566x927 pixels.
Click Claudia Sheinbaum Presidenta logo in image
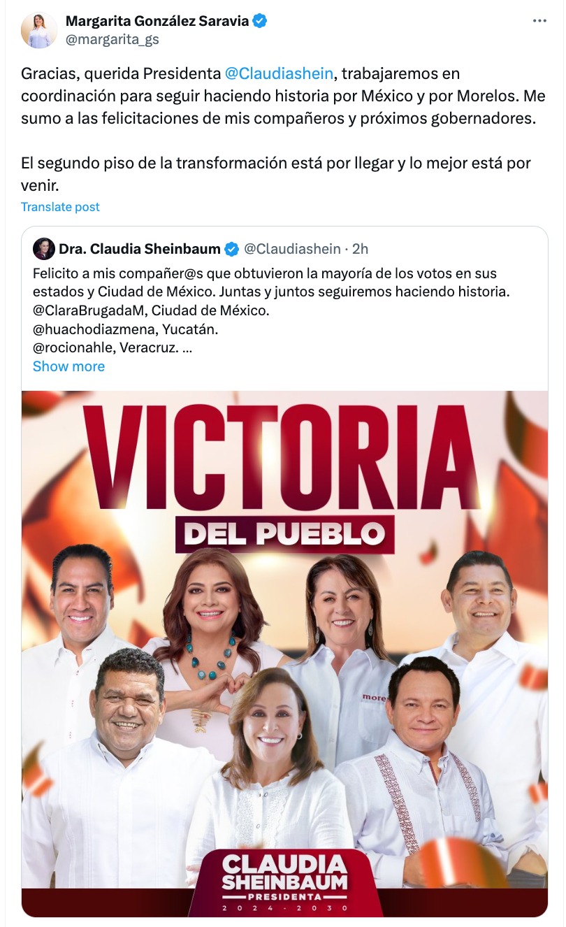coord(284,882)
